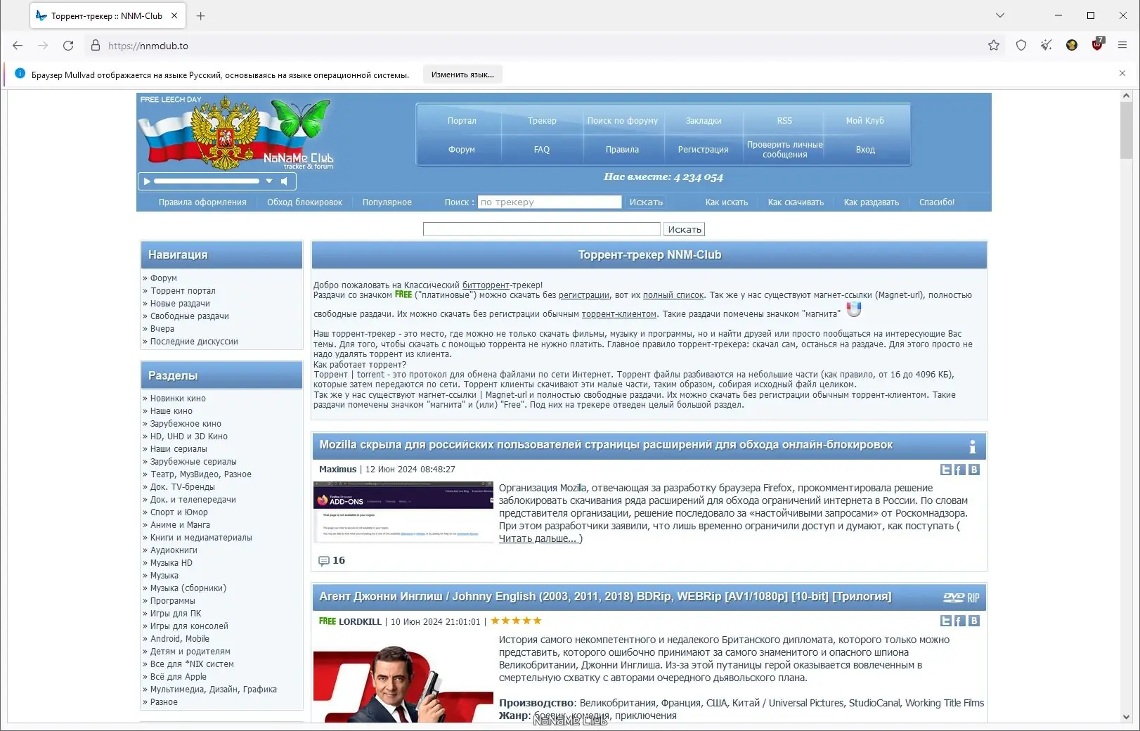Click the 'Читать дальше...' link
Image resolution: width=1140 pixels, height=731 pixels.
pos(538,538)
